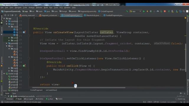Collapse the app module tree node
Image resolution: width=189 pixels, height=106 pixels.
(4, 19)
